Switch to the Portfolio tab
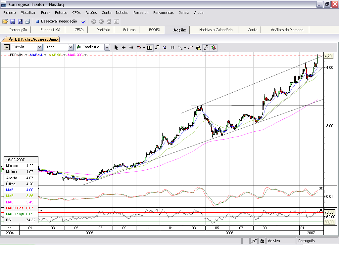 (x=103, y=30)
